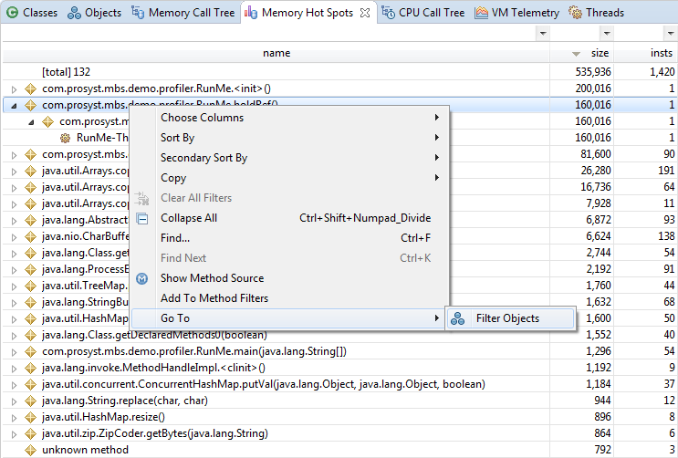Viewport: 678px width, 458px height.
Task: Click the Collapse All menu icon
Action: point(141,218)
